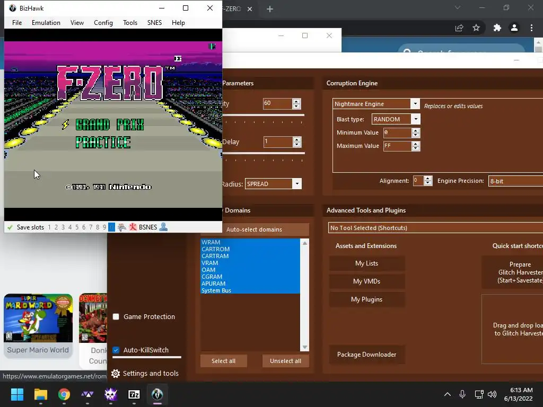Open the BizHawk taskbar icon
This screenshot has width=543, height=407.
[157, 394]
